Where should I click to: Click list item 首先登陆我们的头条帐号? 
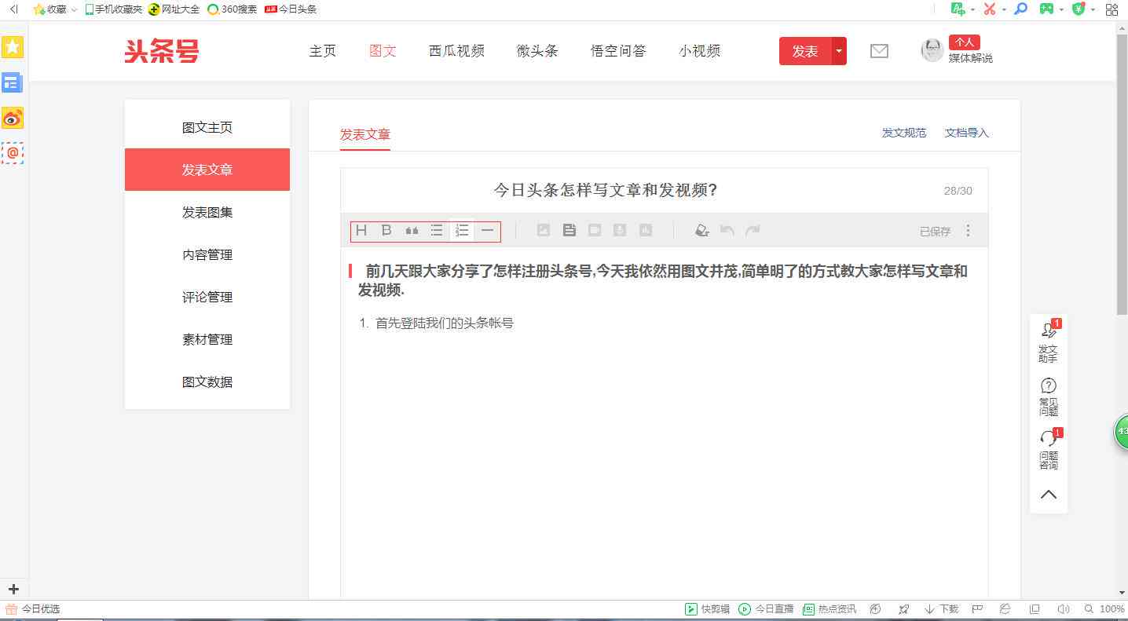pyautogui.click(x=445, y=323)
